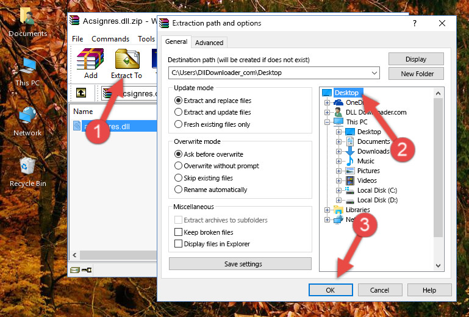Click folder tree scrollbar down arrow
This screenshot has height=317, width=469.
pyautogui.click(x=438, y=265)
